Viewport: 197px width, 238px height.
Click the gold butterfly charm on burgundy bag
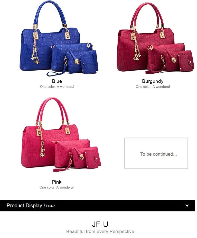click(x=137, y=57)
